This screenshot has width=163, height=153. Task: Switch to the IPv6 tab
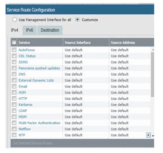(x=29, y=30)
